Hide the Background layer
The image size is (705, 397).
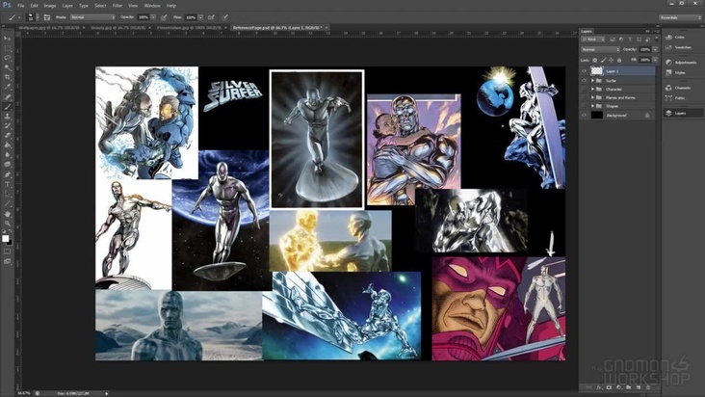tap(584, 115)
